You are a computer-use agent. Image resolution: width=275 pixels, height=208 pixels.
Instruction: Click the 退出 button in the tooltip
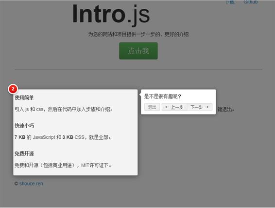click(152, 107)
